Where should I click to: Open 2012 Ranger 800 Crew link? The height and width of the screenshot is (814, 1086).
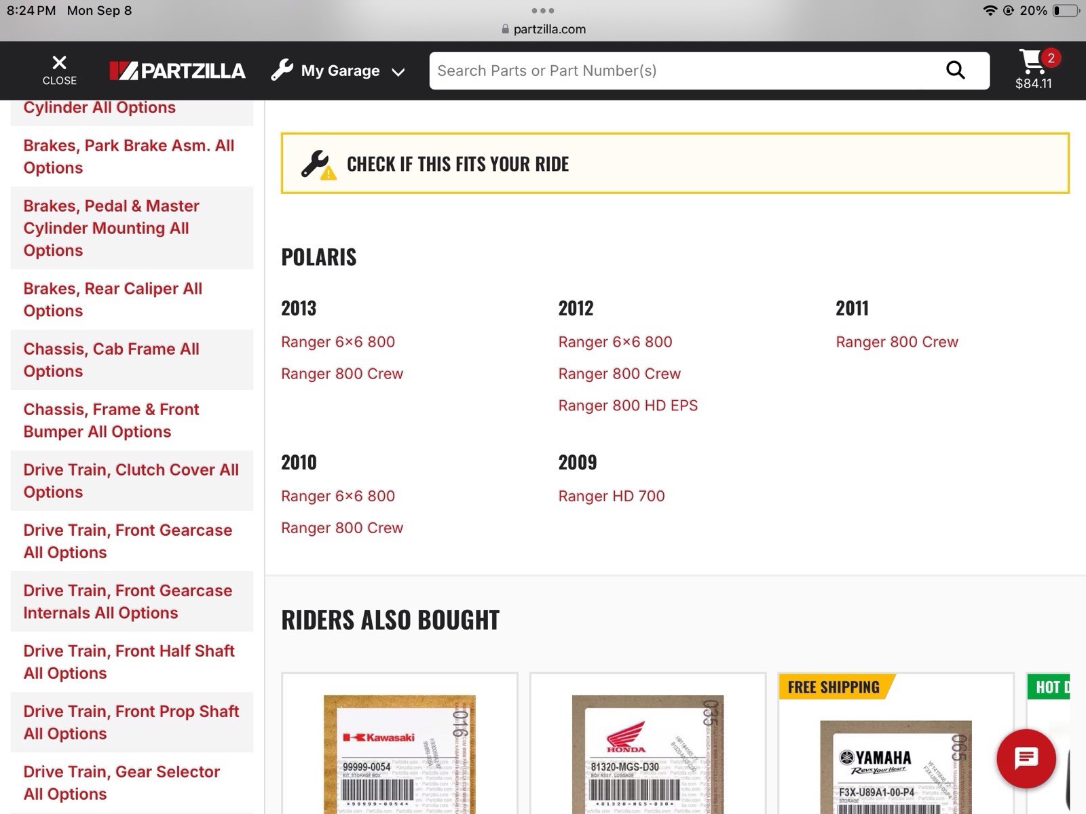(620, 374)
